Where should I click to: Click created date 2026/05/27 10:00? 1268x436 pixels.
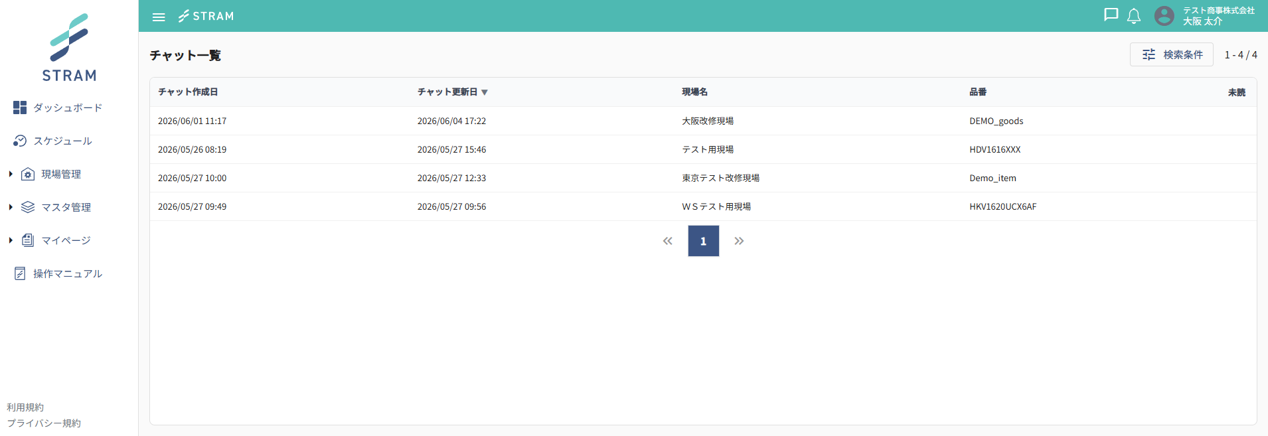coord(192,178)
